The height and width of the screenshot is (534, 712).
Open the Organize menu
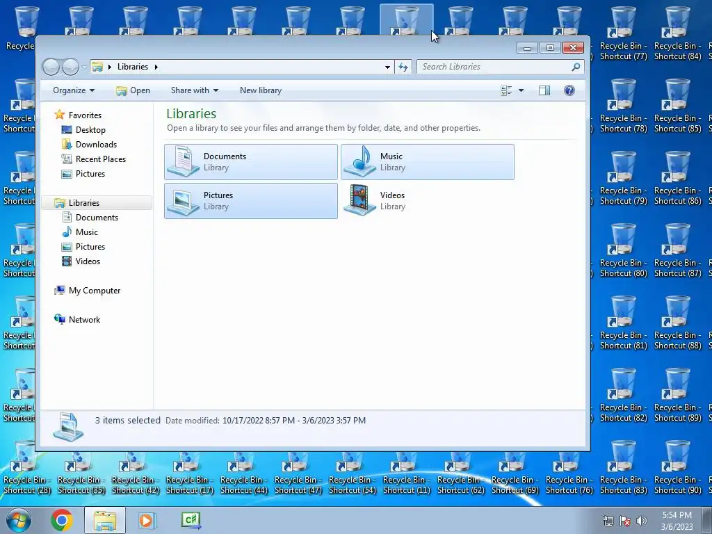pyautogui.click(x=74, y=90)
